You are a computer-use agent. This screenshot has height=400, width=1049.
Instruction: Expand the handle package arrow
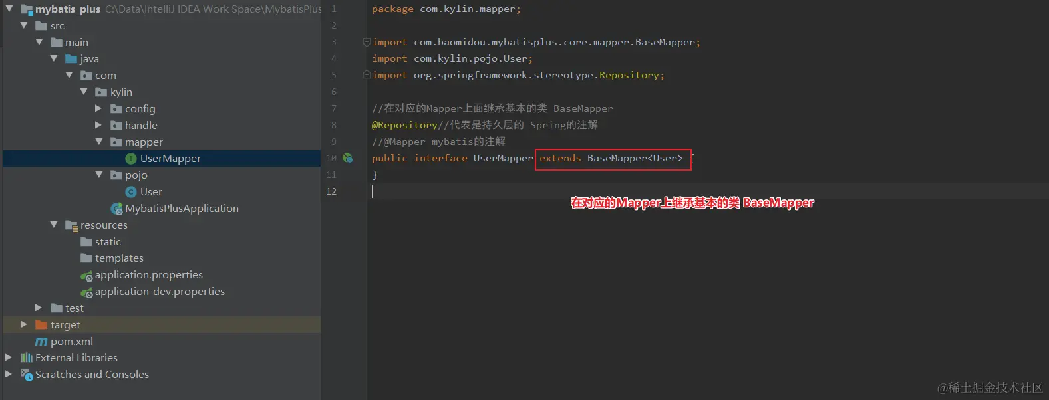pyautogui.click(x=98, y=125)
